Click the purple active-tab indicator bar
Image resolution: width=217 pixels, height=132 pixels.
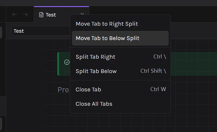click(61, 6)
